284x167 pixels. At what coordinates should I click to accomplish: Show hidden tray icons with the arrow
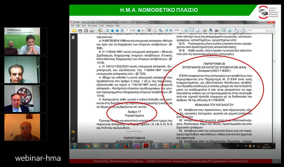click(242, 146)
